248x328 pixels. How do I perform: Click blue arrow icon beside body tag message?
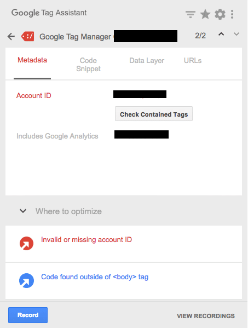click(x=27, y=281)
